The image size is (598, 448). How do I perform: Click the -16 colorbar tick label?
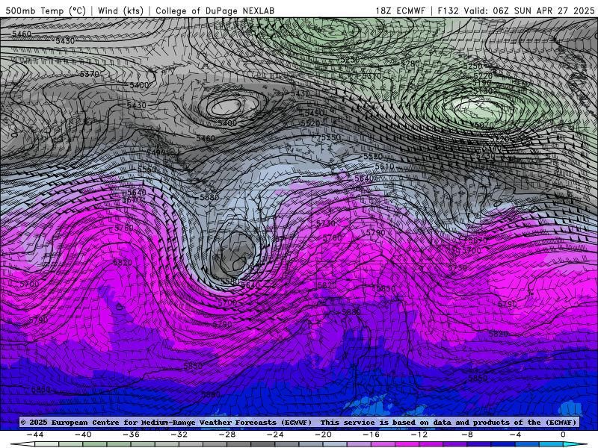tap(371, 435)
